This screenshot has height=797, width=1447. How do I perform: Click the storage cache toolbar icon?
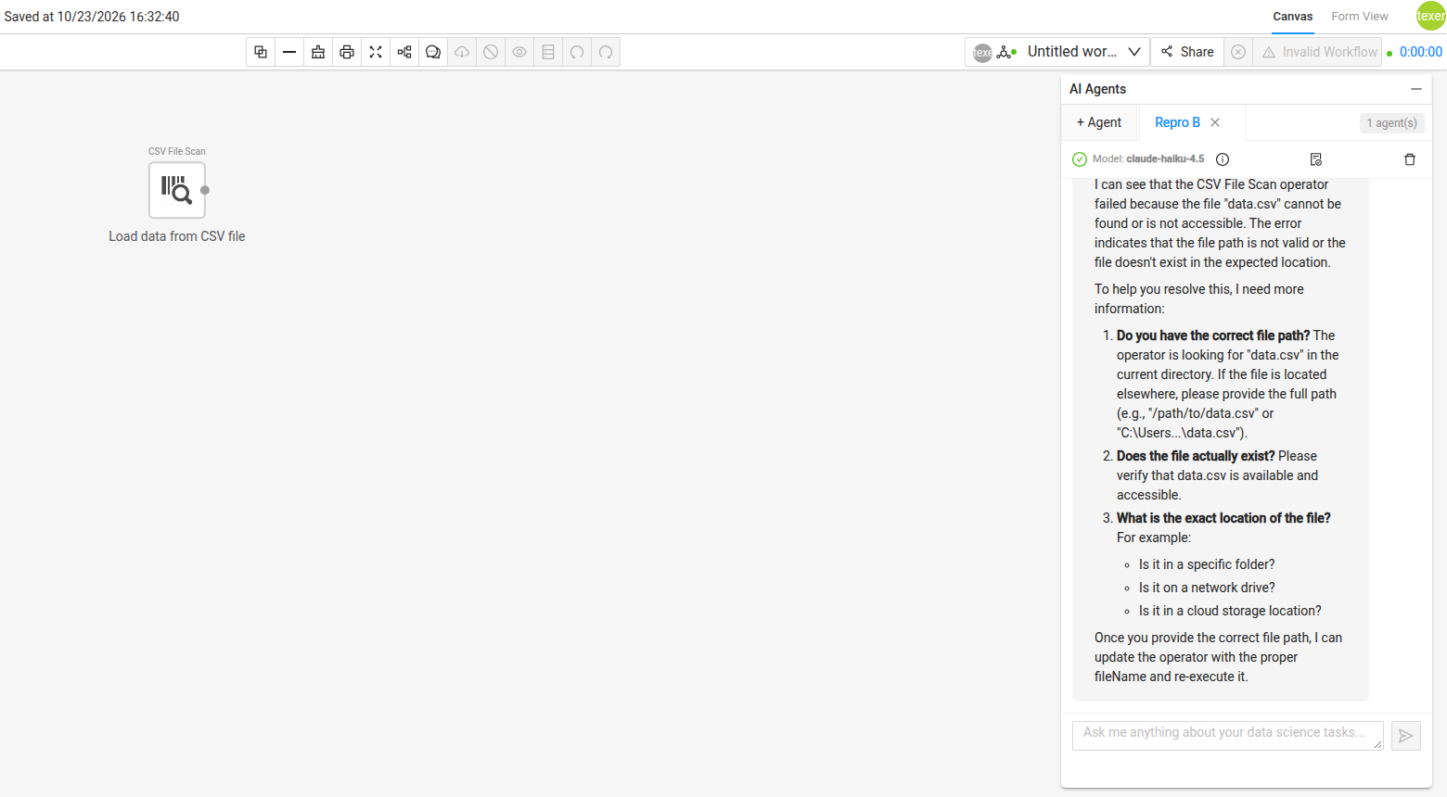(548, 52)
